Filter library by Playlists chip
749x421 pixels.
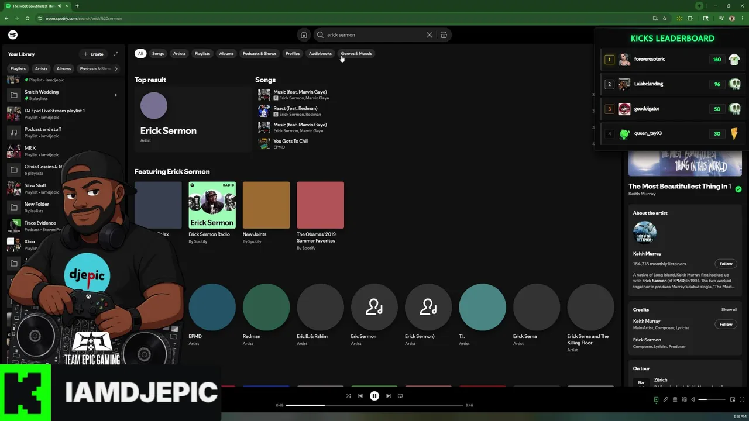click(x=18, y=68)
